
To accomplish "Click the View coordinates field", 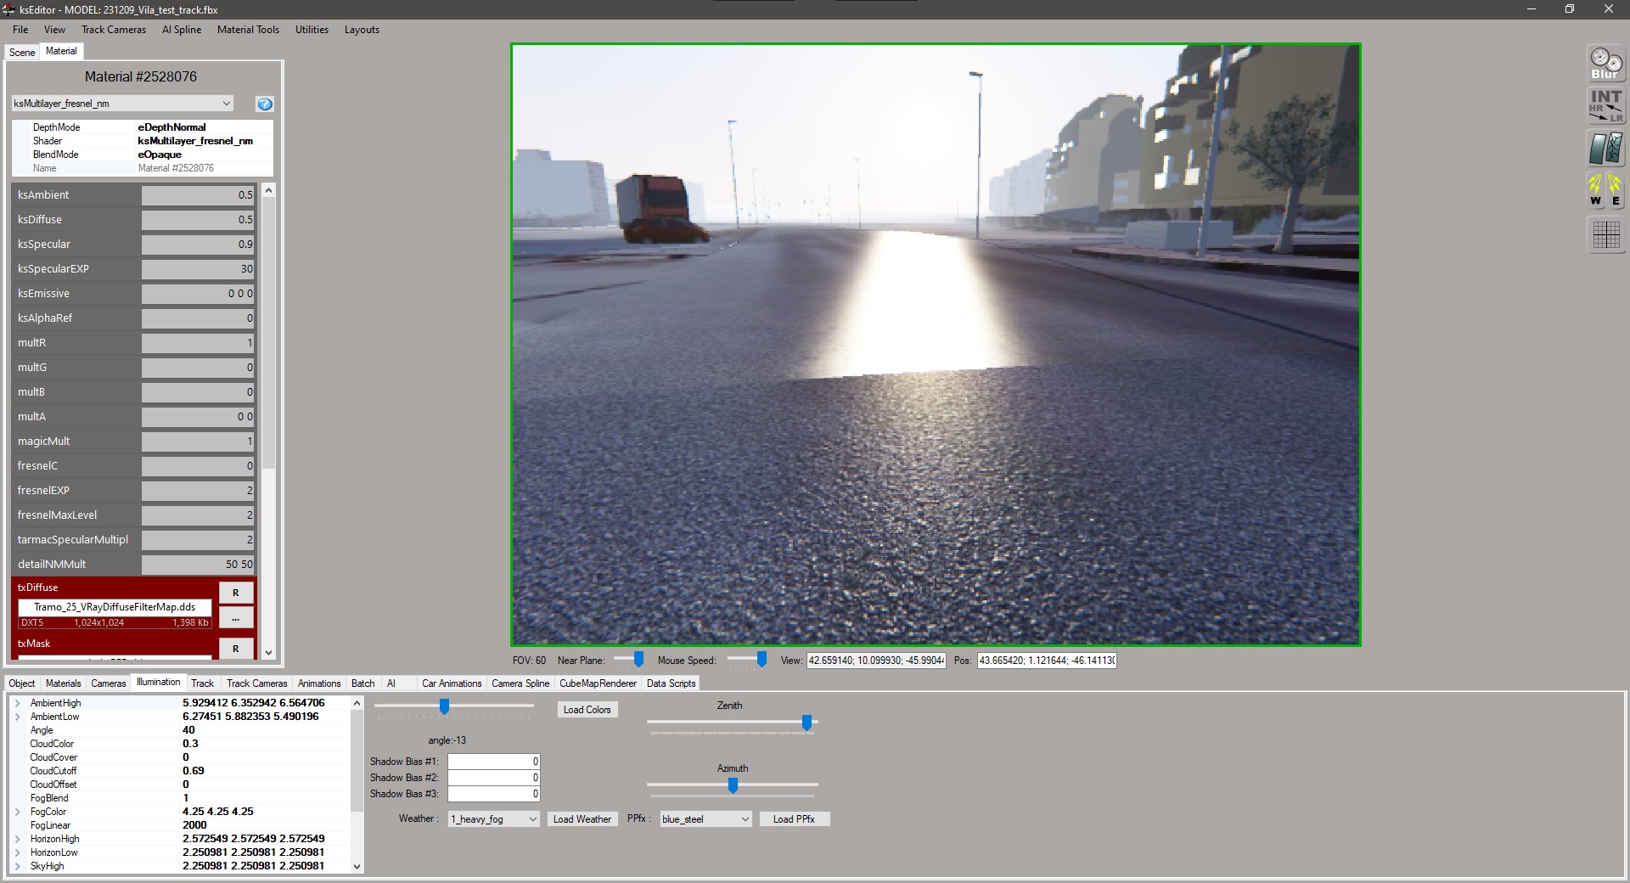I will [x=876, y=661].
